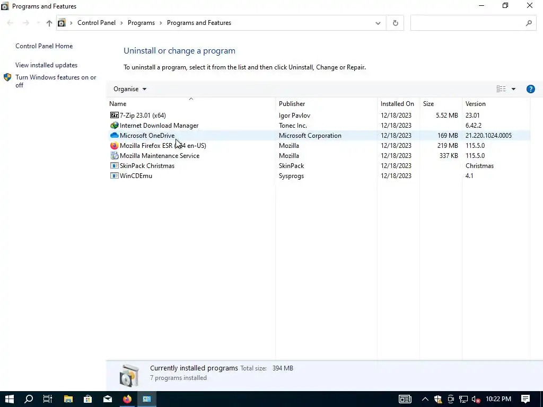Click the Mozilla Maintenance Service icon
This screenshot has height=407, width=543.
tap(115, 155)
